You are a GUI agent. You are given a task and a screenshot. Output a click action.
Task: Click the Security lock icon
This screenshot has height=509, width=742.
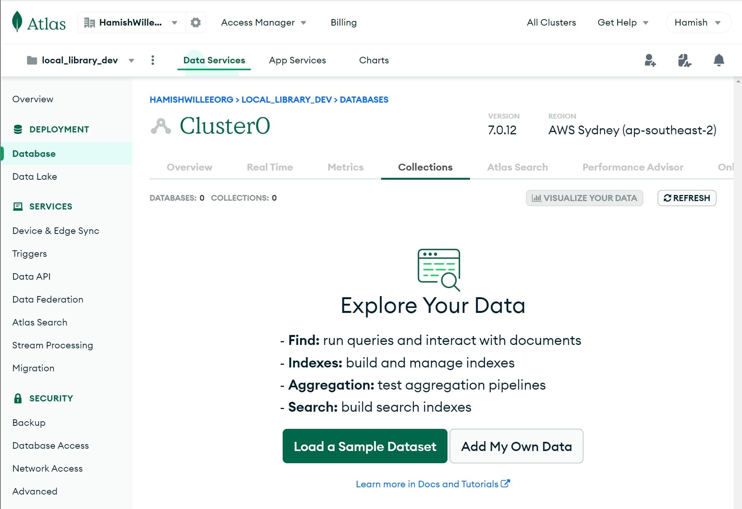[x=18, y=398]
